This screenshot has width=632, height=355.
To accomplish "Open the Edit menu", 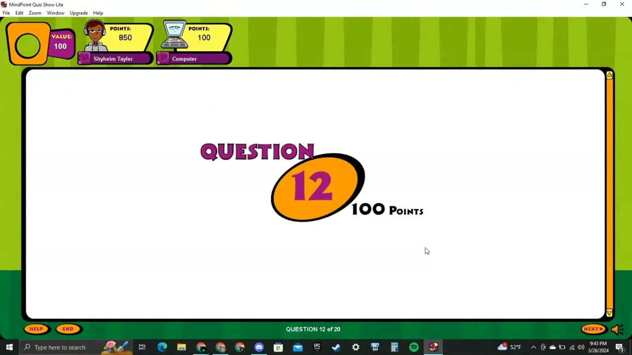I will click(x=19, y=13).
